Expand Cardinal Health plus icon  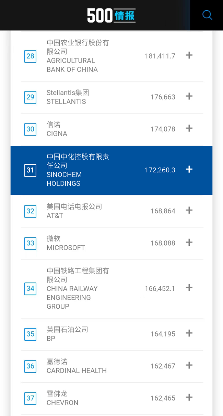point(189,365)
